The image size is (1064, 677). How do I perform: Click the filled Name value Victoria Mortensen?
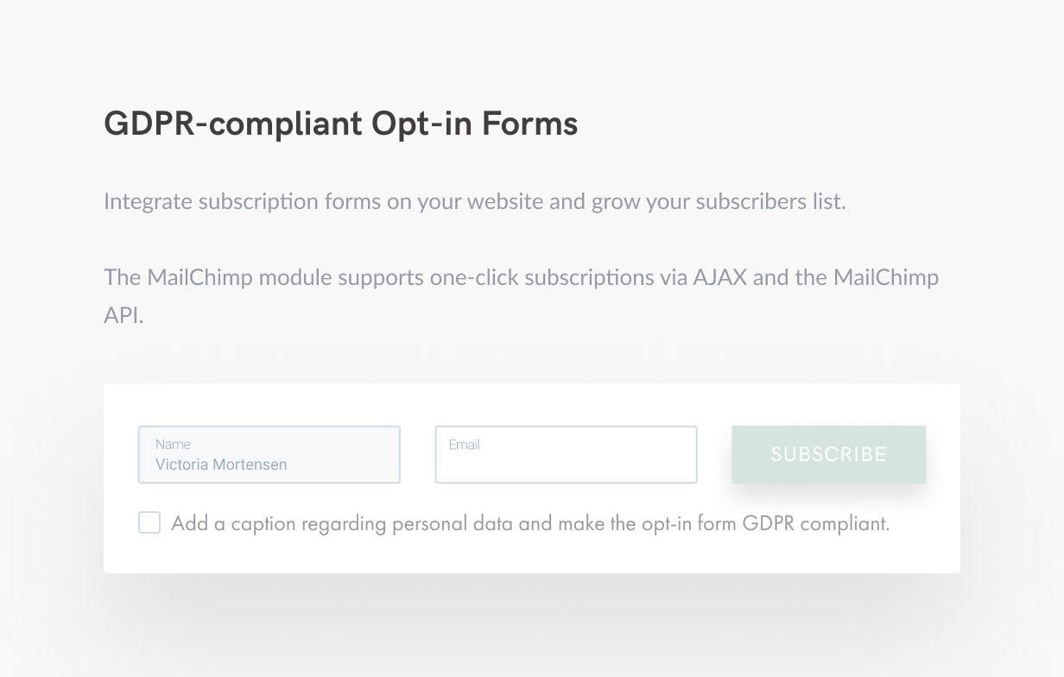pos(219,464)
